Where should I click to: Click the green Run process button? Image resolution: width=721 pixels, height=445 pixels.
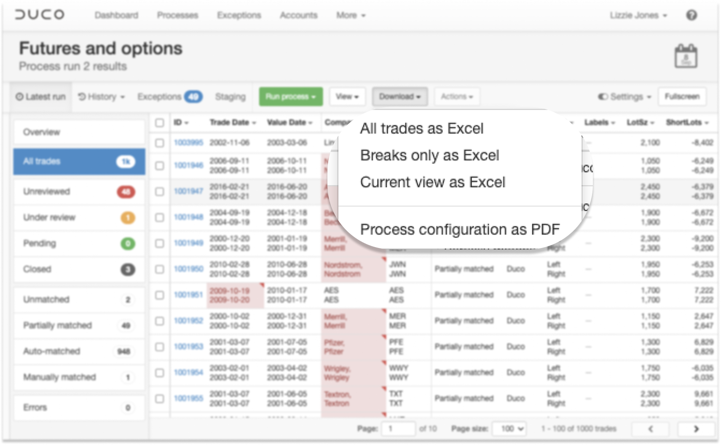click(291, 96)
